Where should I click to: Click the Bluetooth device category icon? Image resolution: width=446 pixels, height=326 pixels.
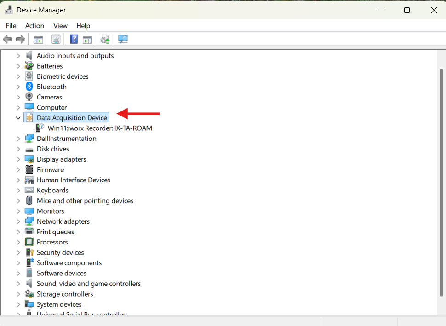pos(29,87)
